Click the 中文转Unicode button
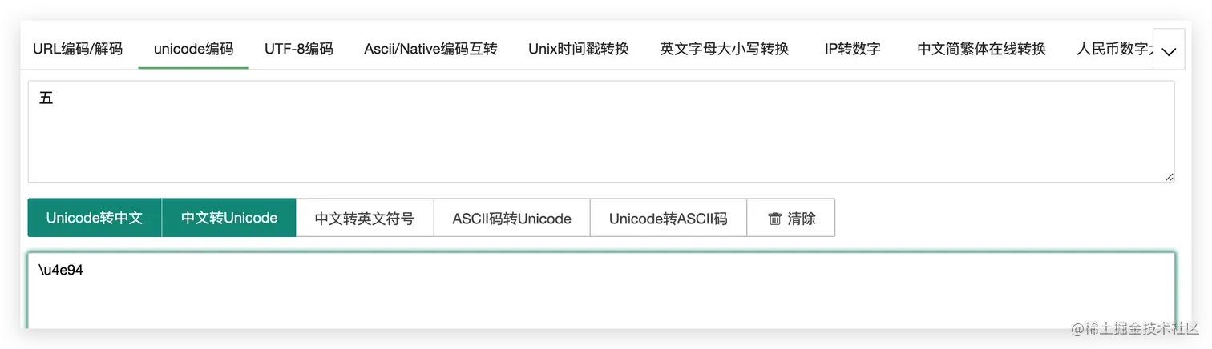1212x349 pixels. pos(229,218)
